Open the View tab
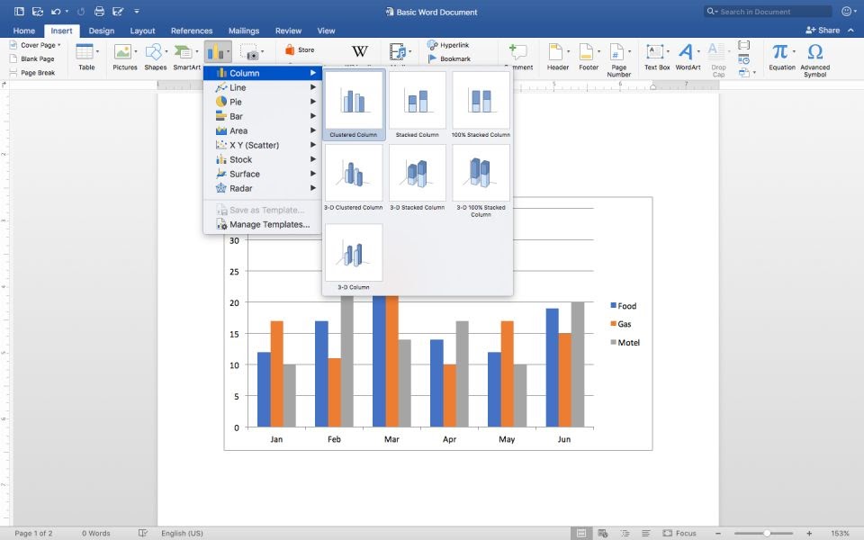Screen dimensions: 864x540 326,31
